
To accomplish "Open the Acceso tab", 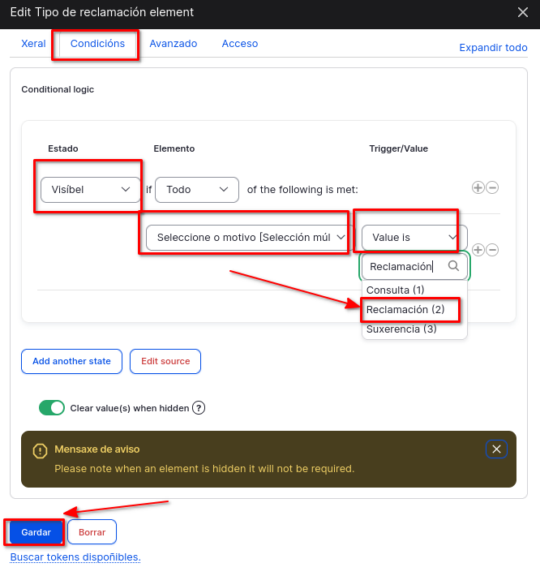I will tap(239, 44).
